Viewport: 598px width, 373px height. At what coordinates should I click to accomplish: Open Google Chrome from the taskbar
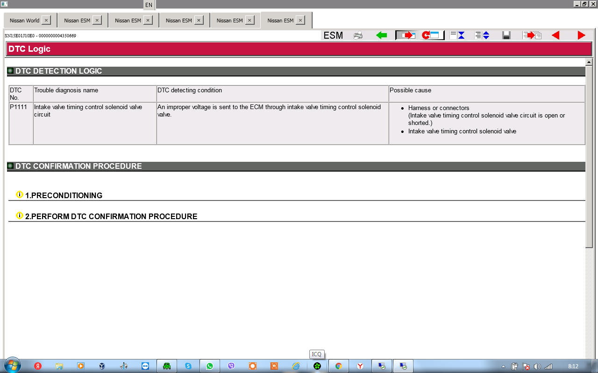(339, 366)
